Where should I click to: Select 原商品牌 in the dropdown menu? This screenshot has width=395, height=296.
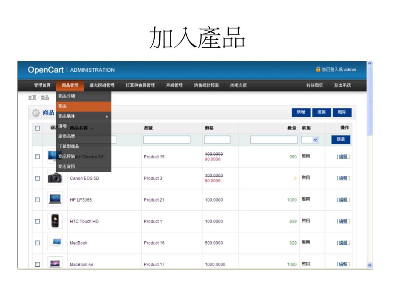click(x=83, y=136)
